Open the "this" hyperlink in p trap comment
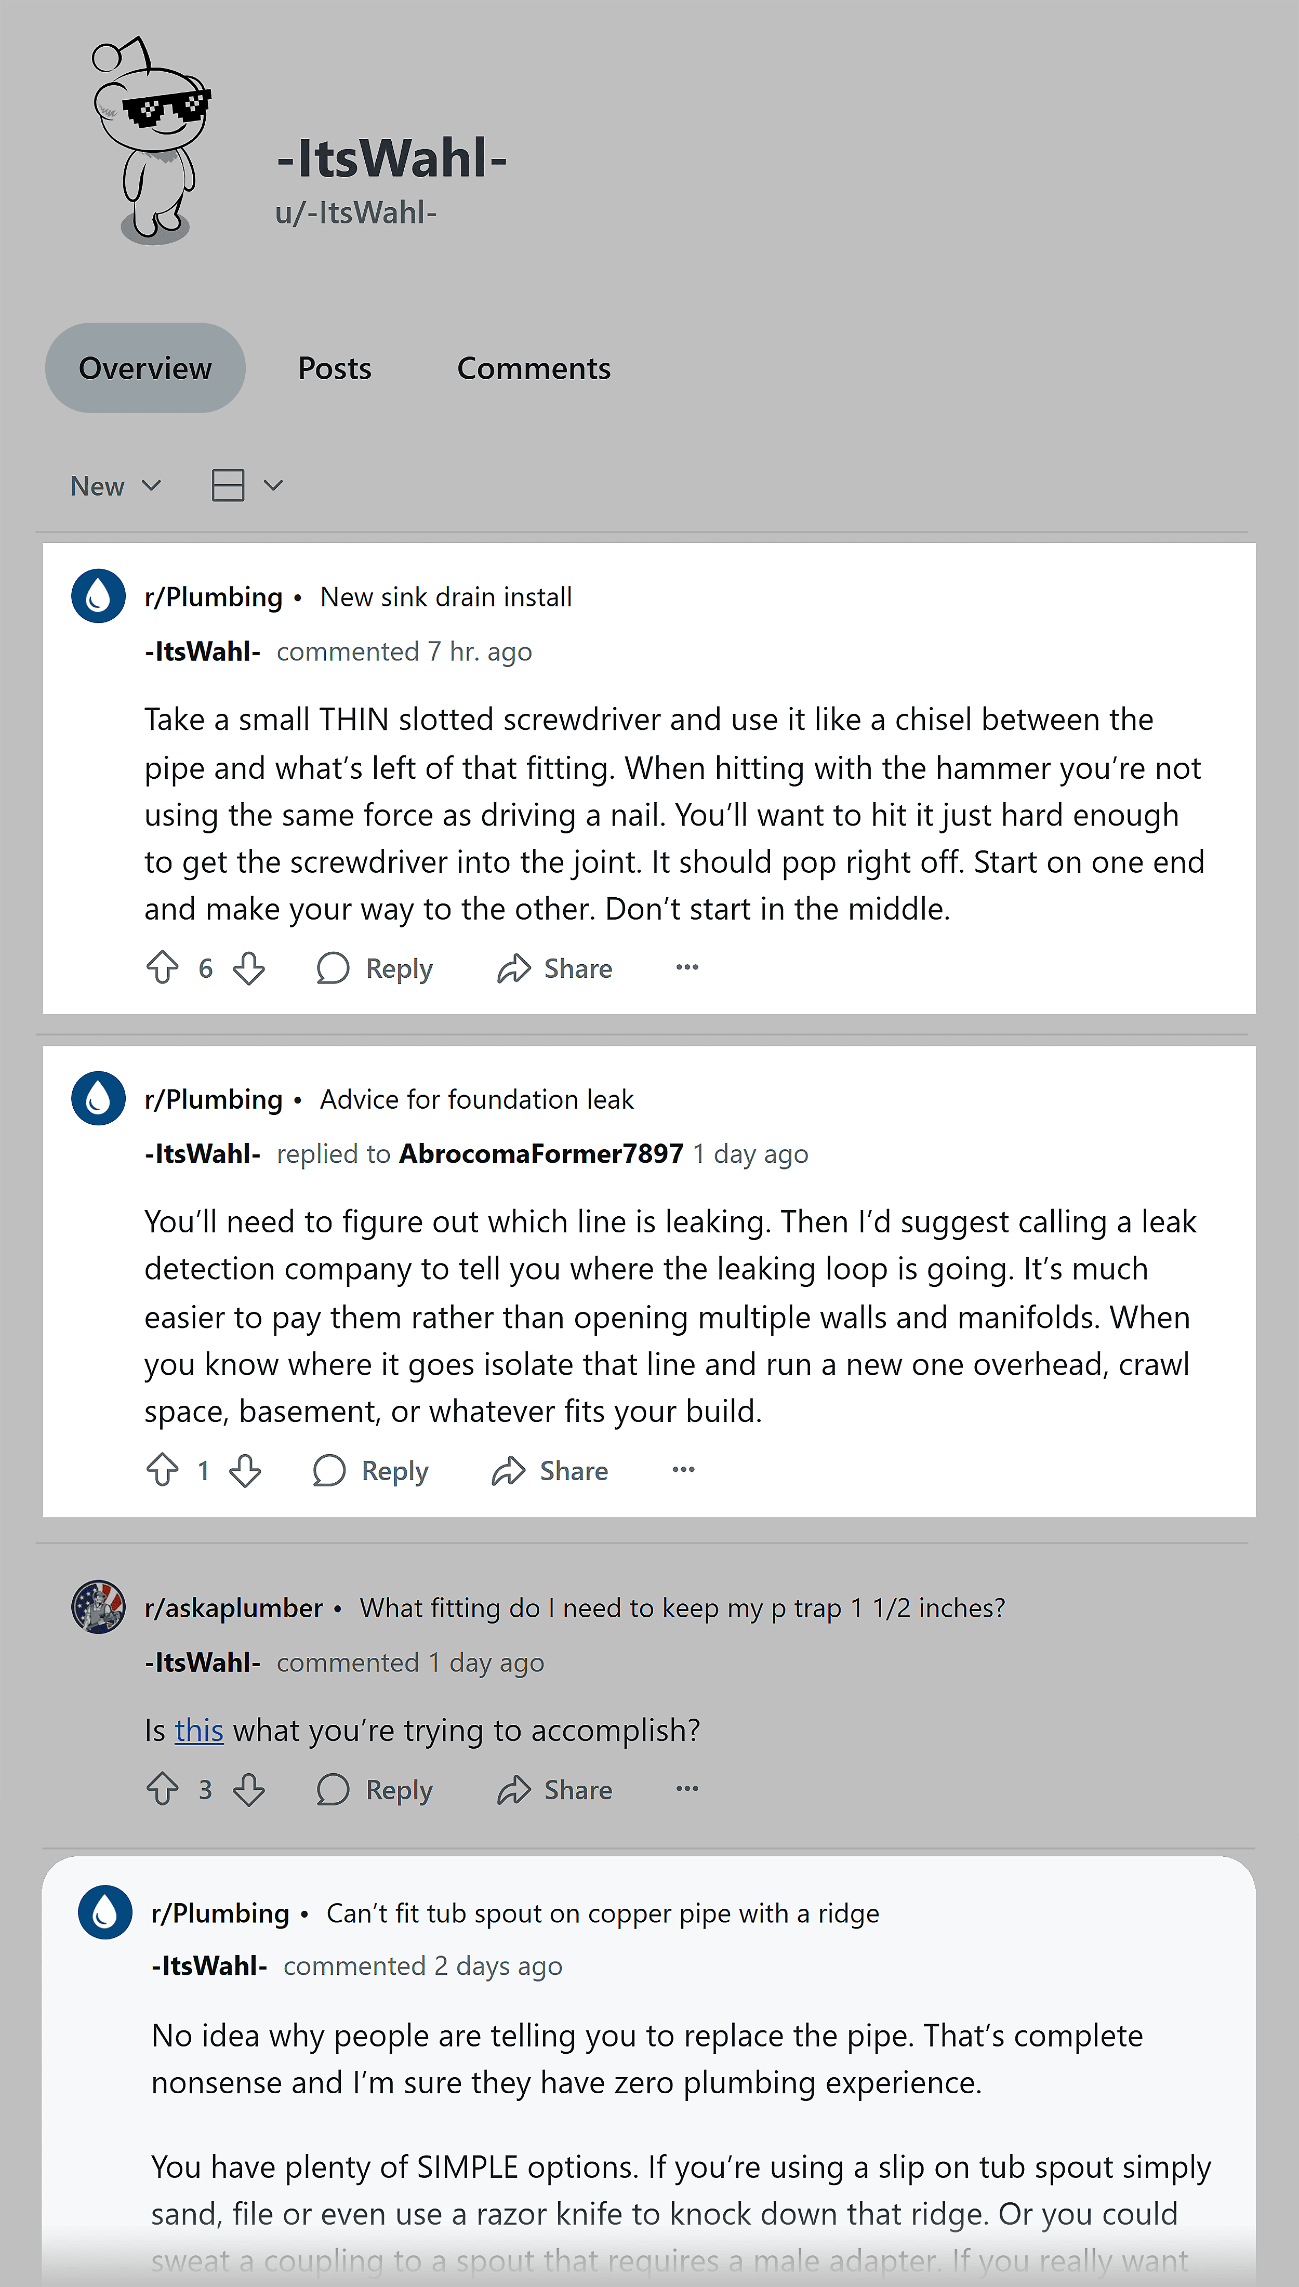This screenshot has height=2287, width=1299. [199, 1731]
